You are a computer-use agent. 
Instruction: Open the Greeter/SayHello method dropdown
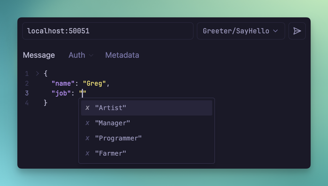241,31
